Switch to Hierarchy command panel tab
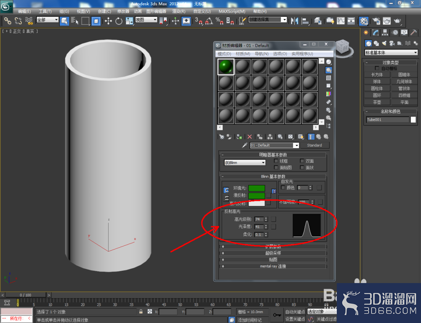421x323 pixels. (385, 33)
